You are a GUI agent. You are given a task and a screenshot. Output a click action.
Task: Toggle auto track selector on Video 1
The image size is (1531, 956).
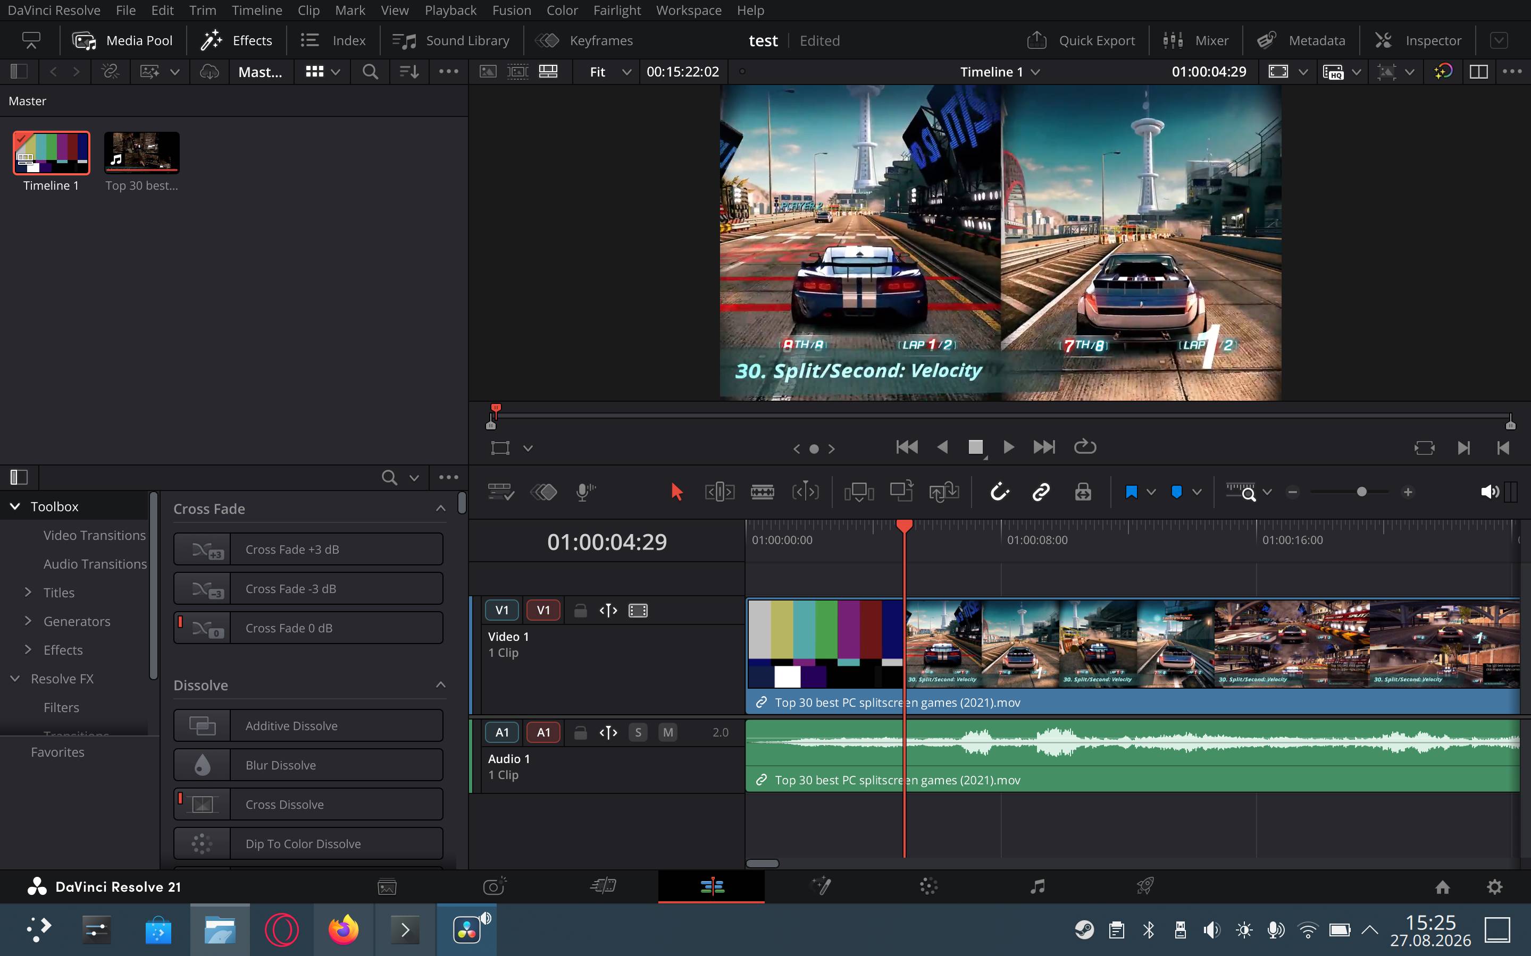(608, 611)
